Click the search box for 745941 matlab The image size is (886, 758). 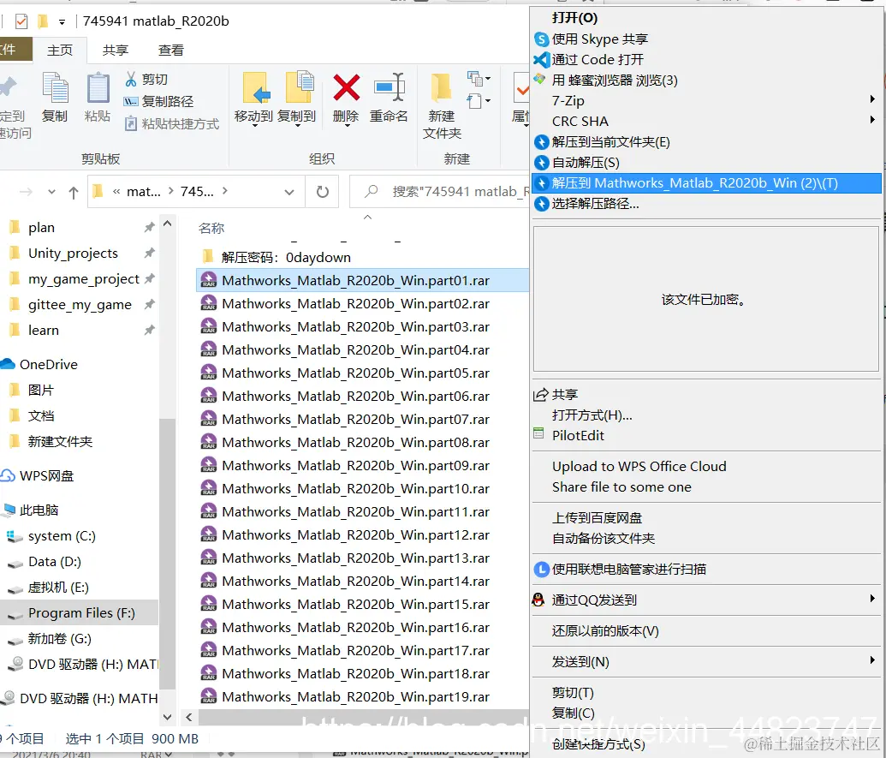[441, 192]
